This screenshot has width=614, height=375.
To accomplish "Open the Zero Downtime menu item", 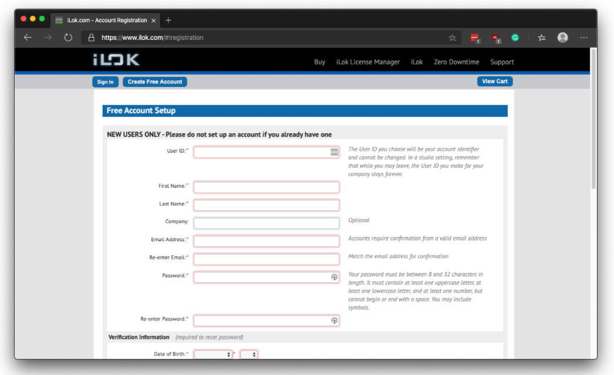I will (x=456, y=62).
